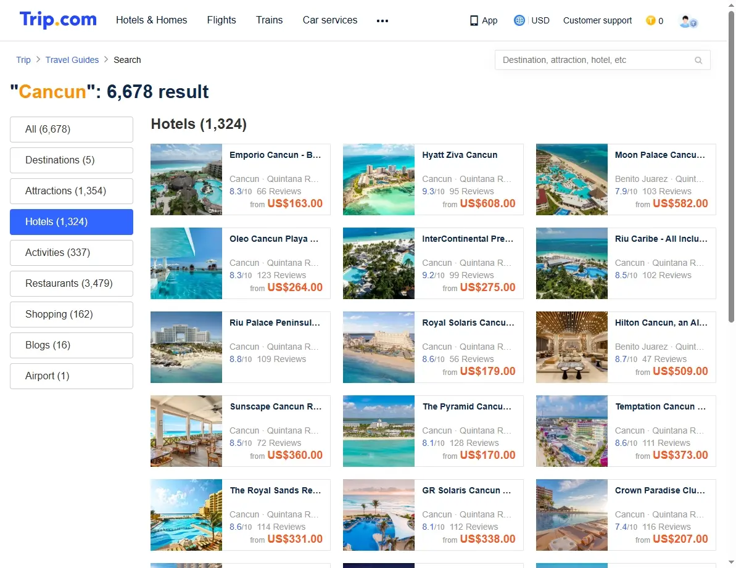Open Riu Caribe hotel thumbnail
Viewport: 736px width, 568px height.
[x=571, y=263]
